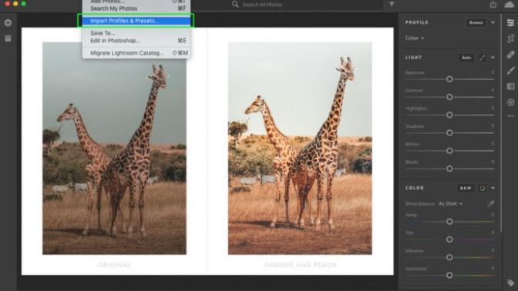Collapse the Light section arrow
The height and width of the screenshot is (291, 518).
coord(493,58)
